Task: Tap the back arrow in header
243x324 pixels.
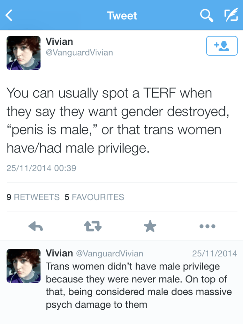Action: pos(9,16)
